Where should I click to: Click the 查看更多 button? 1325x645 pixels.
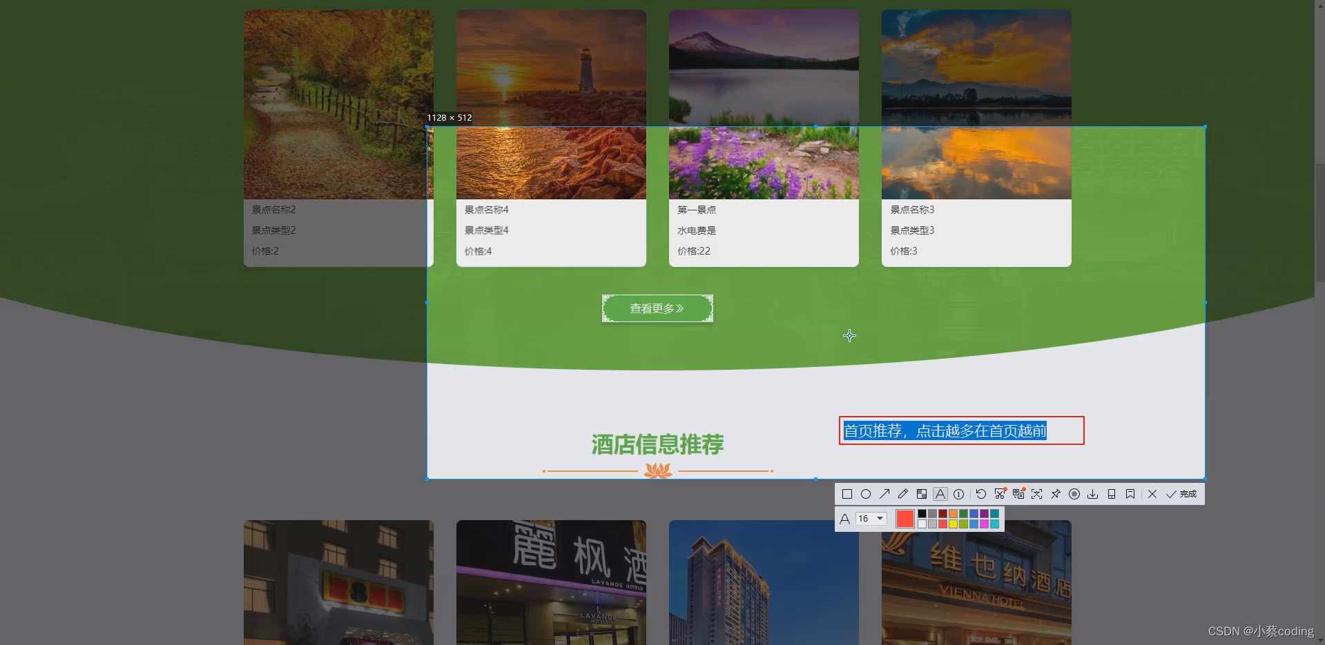tap(657, 308)
